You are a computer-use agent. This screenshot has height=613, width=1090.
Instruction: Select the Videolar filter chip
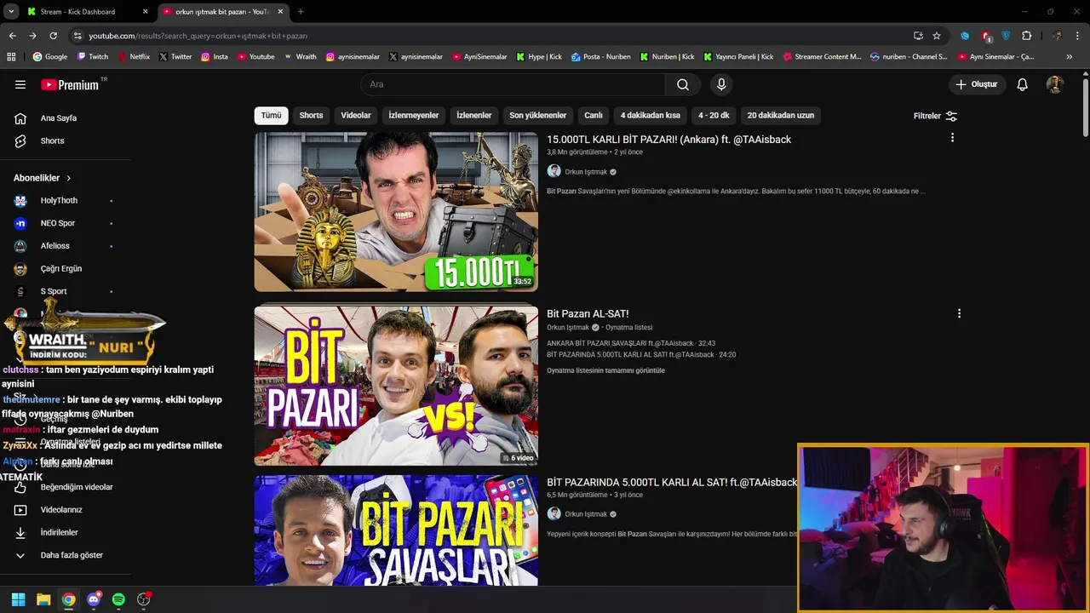pyautogui.click(x=356, y=115)
